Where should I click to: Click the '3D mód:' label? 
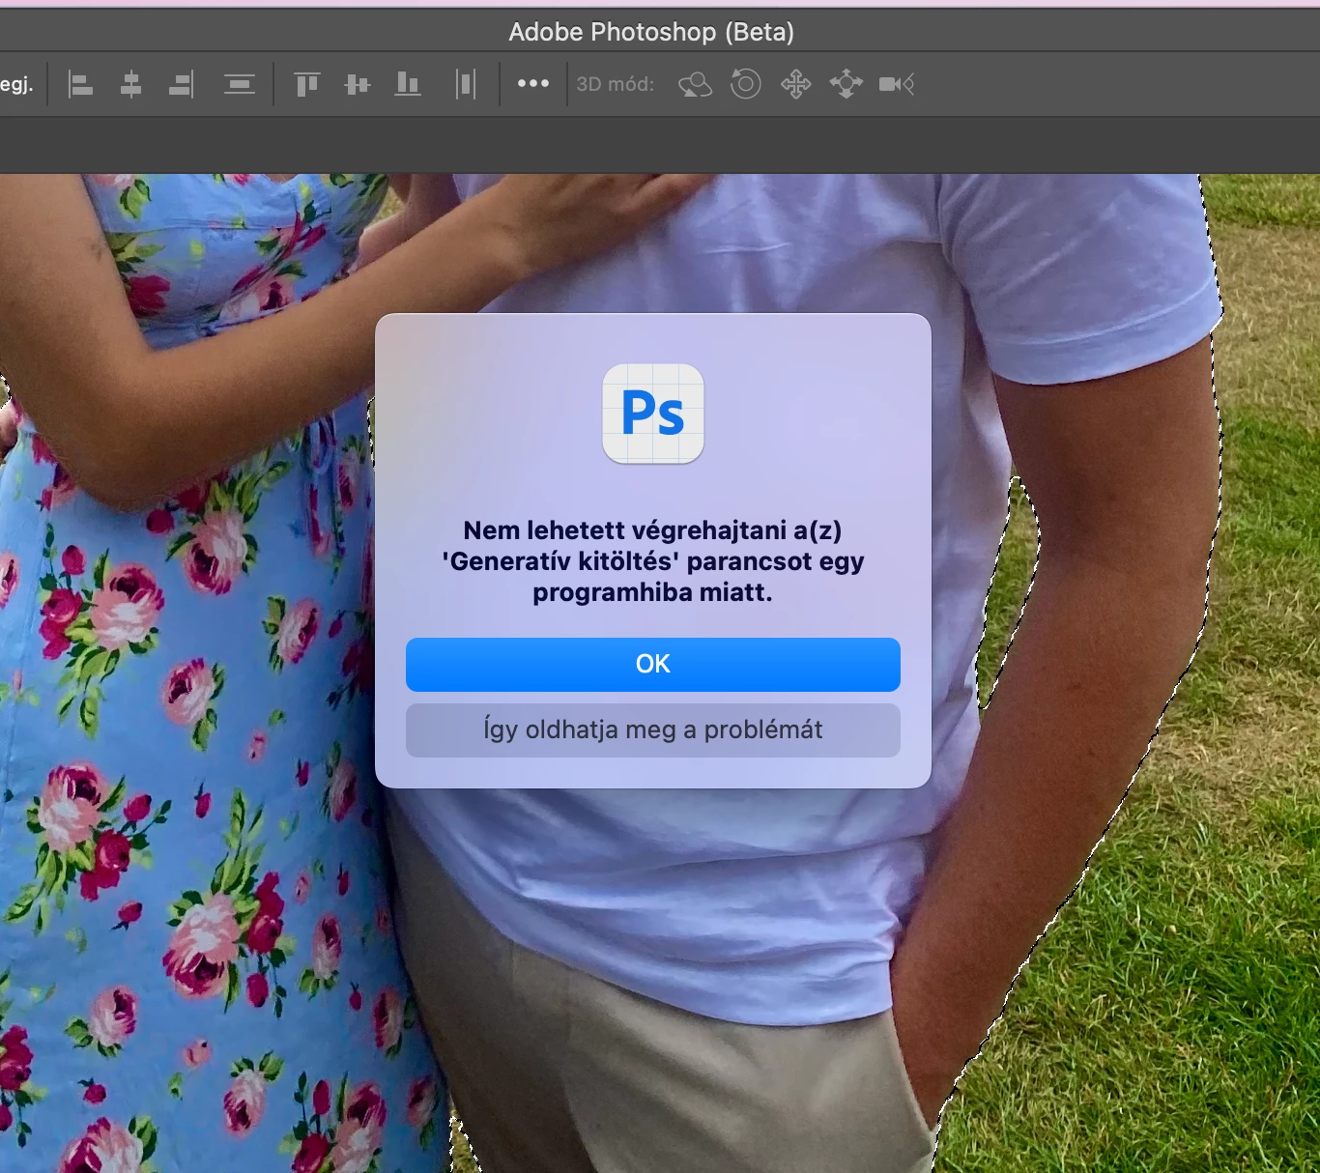pyautogui.click(x=616, y=84)
